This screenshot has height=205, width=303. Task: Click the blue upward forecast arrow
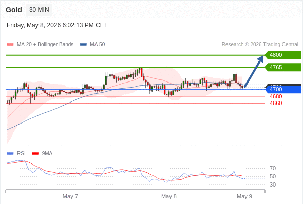pyautogui.click(x=254, y=71)
